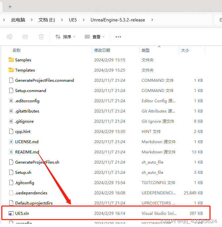
Task: Click the .editorconfig file name
Action: [x=27, y=101]
